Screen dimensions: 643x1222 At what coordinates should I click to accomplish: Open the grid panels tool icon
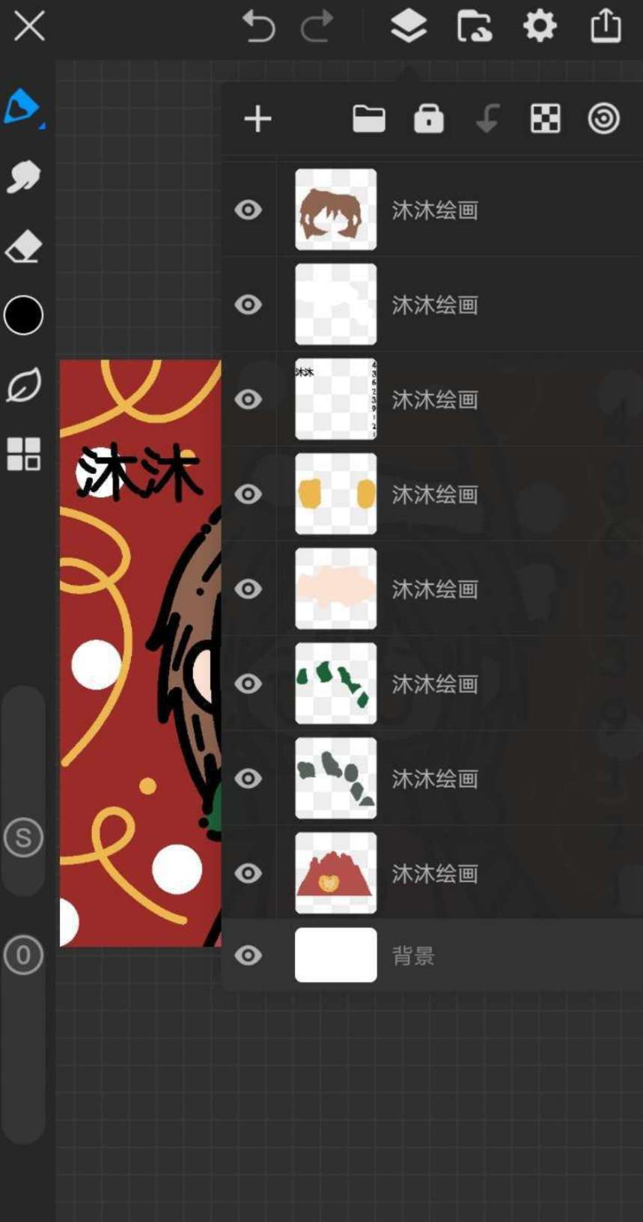23,454
